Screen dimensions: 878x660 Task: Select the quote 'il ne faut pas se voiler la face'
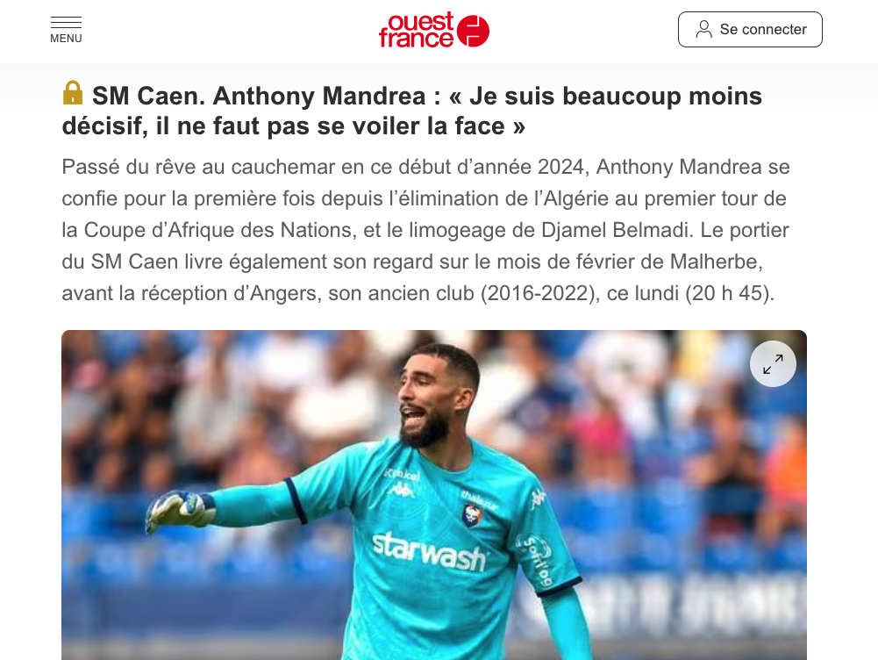[x=331, y=126]
